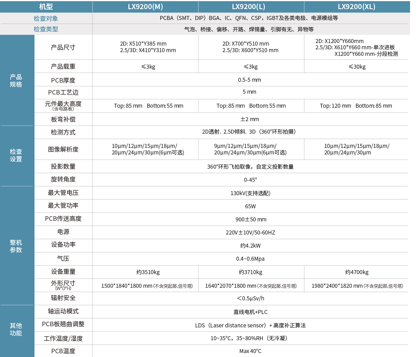
Task: Select the 2D: X510*Y385 mm size value
Action: pos(143,44)
